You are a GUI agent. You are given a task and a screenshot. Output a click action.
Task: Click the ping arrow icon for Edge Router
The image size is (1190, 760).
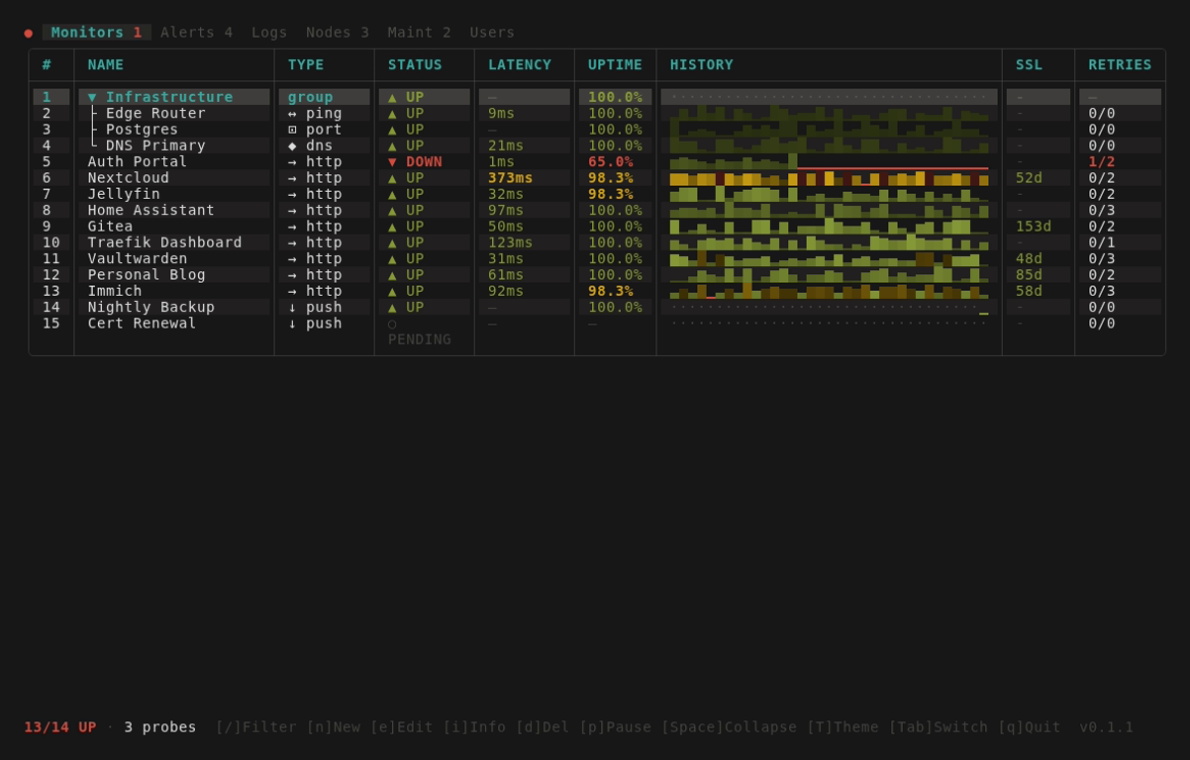click(x=292, y=113)
